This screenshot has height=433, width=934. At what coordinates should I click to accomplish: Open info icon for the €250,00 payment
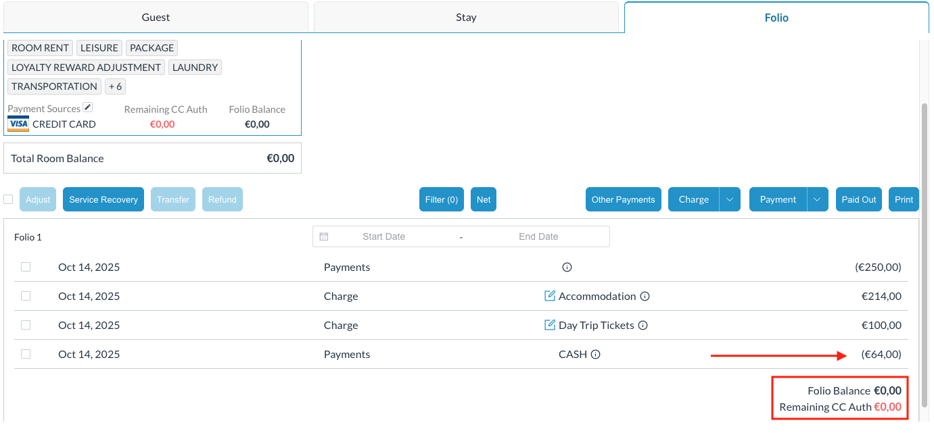pos(567,268)
